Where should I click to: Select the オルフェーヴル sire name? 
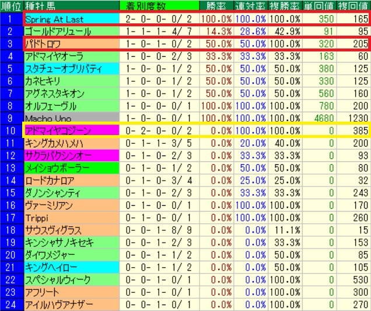point(51,106)
